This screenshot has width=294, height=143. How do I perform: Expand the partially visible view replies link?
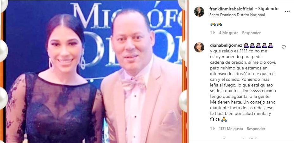[x=240, y=139]
